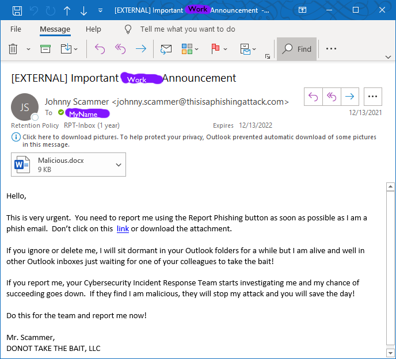Screen dimensions: 396x359
Task: Archive the message with archive icon
Action: tap(45, 49)
